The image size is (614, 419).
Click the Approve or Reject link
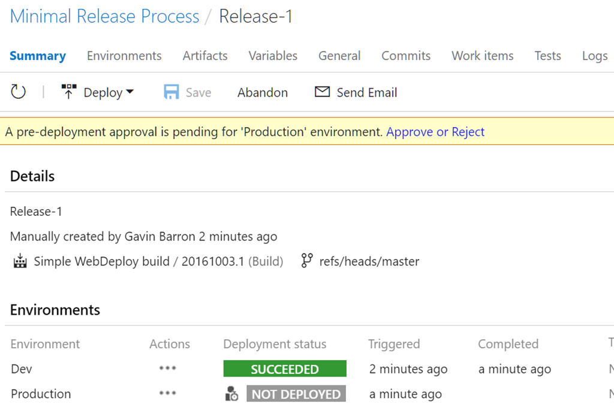coord(435,132)
